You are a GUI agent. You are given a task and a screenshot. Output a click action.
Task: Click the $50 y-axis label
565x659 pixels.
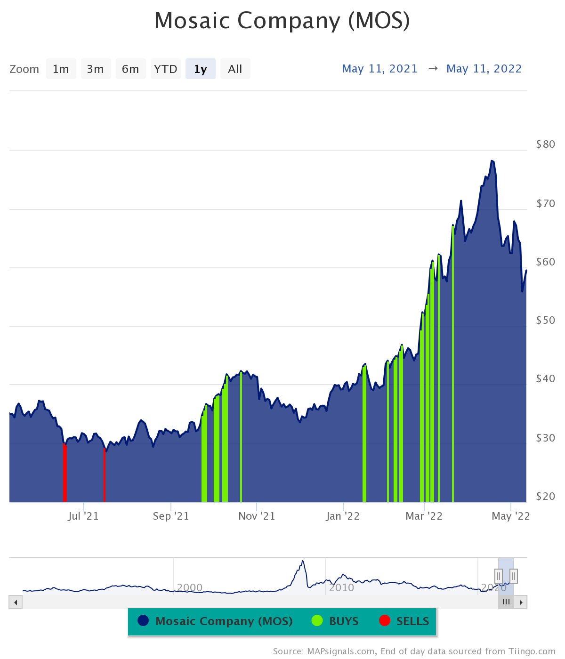546,321
